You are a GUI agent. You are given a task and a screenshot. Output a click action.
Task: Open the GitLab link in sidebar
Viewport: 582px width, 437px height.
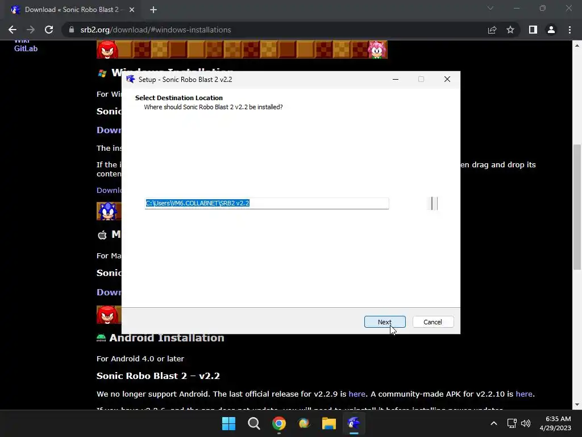click(26, 49)
